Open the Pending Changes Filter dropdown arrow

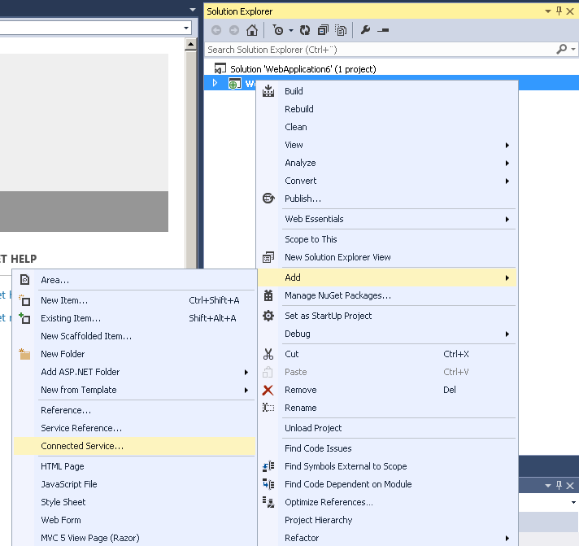[291, 31]
